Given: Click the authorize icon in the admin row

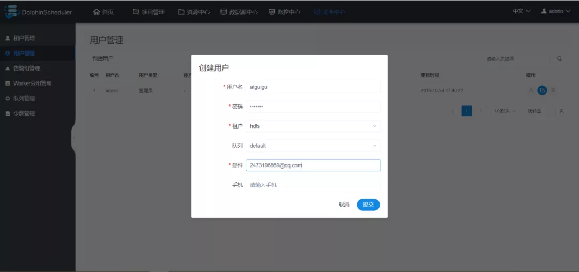Looking at the screenshot, I should pos(531,90).
